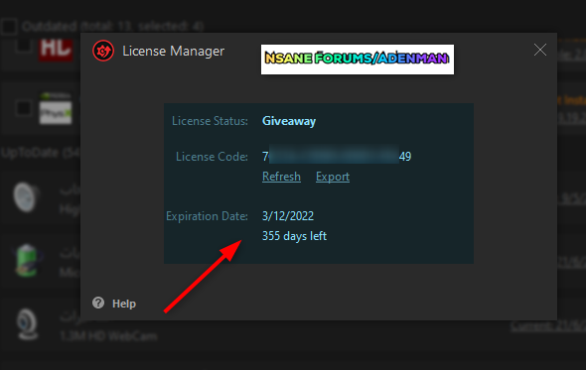Click the License Manager title text

pos(174,52)
